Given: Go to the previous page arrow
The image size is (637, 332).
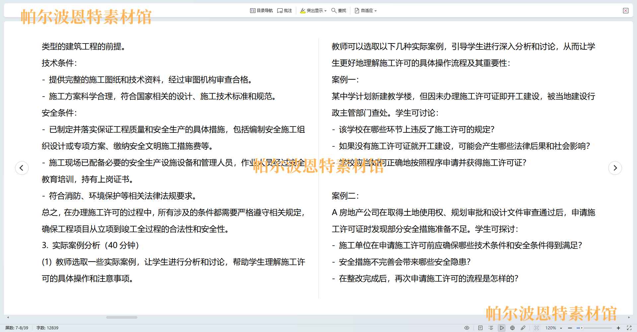Looking at the screenshot, I should coord(22,168).
